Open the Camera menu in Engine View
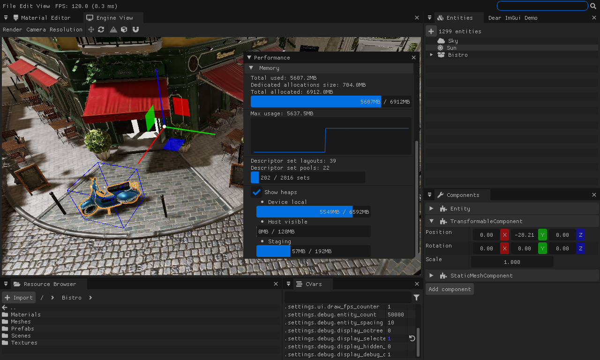The image size is (600, 360). 36,30
